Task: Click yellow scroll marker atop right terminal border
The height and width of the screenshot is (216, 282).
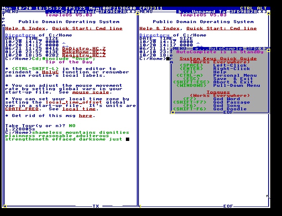Action: point(269,13)
